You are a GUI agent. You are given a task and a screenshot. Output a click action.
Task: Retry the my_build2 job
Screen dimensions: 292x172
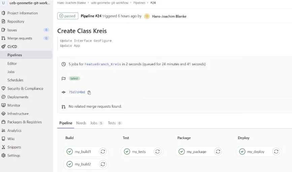click(103, 164)
